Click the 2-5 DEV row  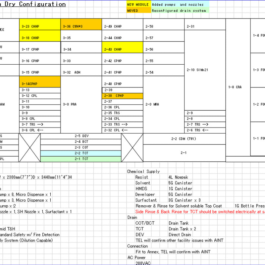(81, 136)
